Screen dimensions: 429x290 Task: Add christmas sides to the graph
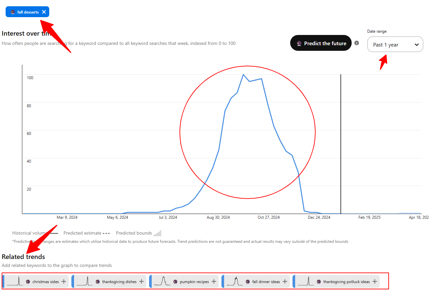pos(64,281)
